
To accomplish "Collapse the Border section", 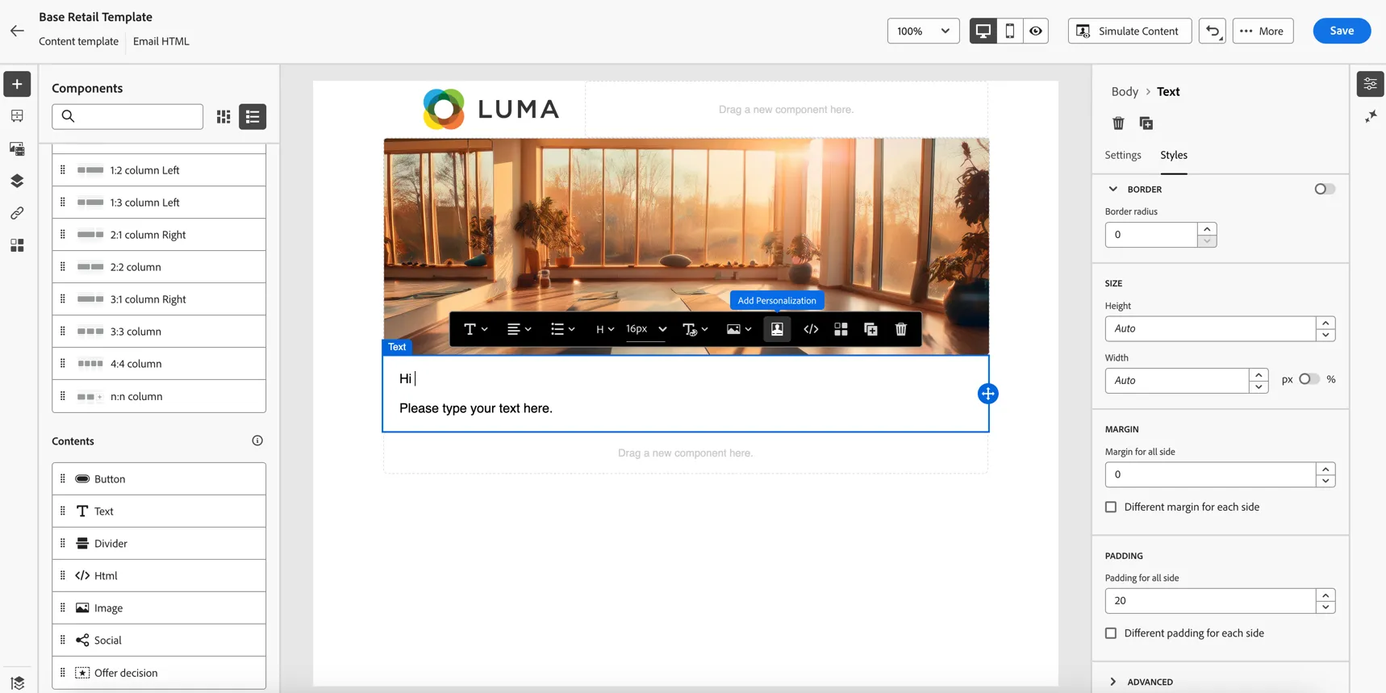I will [x=1113, y=189].
